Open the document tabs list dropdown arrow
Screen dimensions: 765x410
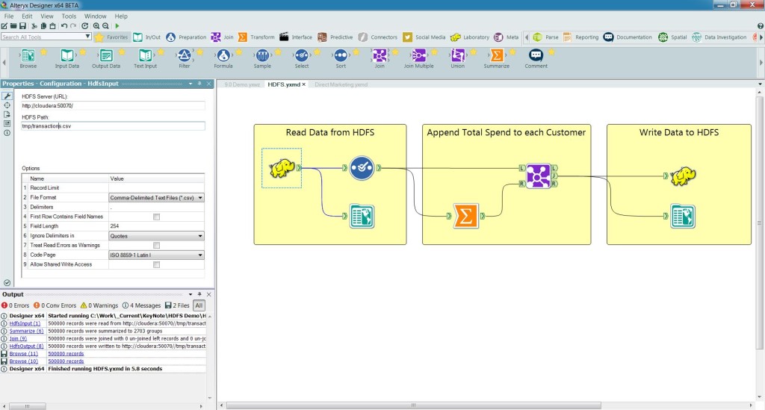click(760, 84)
